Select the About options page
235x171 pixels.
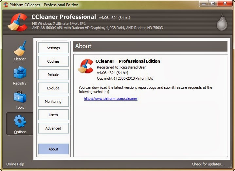pos(53,149)
